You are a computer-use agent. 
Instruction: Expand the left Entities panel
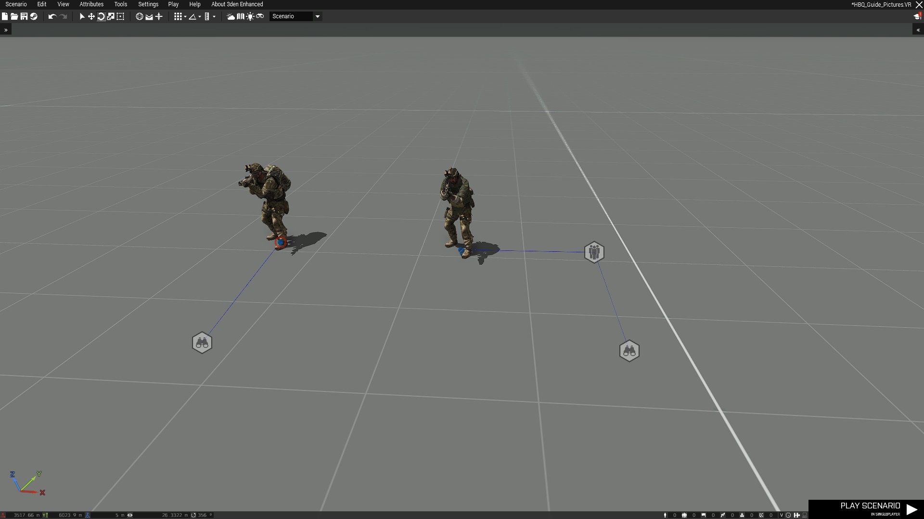6,30
